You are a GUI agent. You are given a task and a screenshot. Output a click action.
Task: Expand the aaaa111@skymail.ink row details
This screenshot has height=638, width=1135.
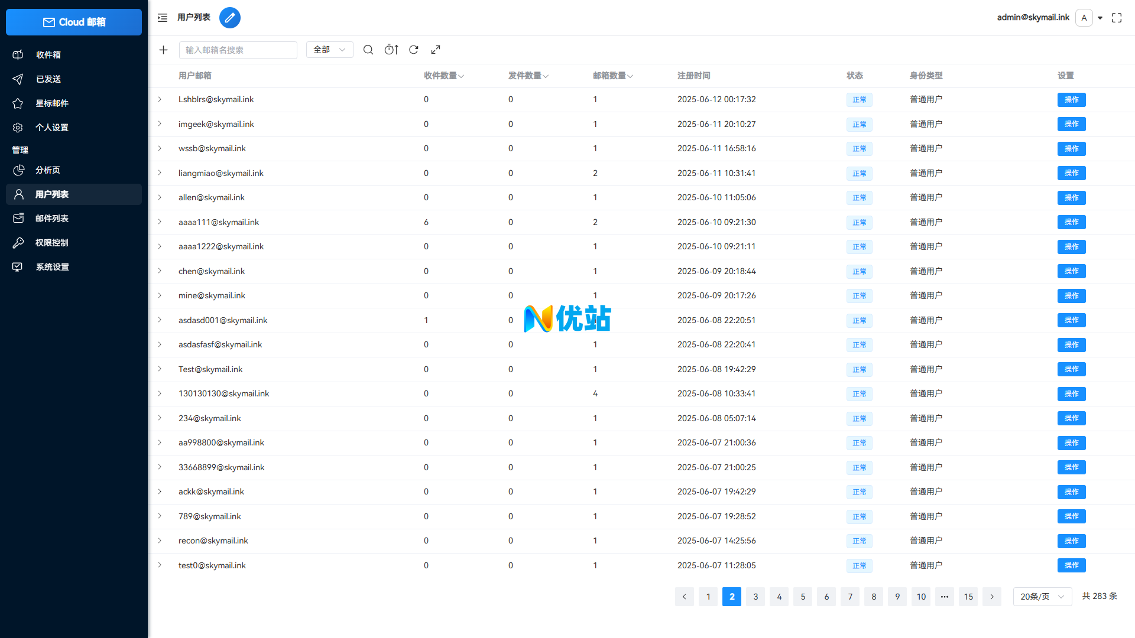pos(160,222)
